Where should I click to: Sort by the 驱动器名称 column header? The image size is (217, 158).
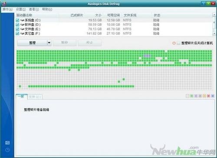[x=24, y=15]
